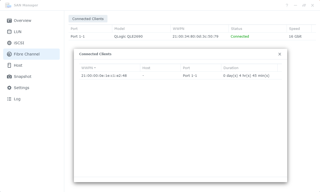Open the Host icon in sidebar
The image size is (320, 192).
pos(9,65)
